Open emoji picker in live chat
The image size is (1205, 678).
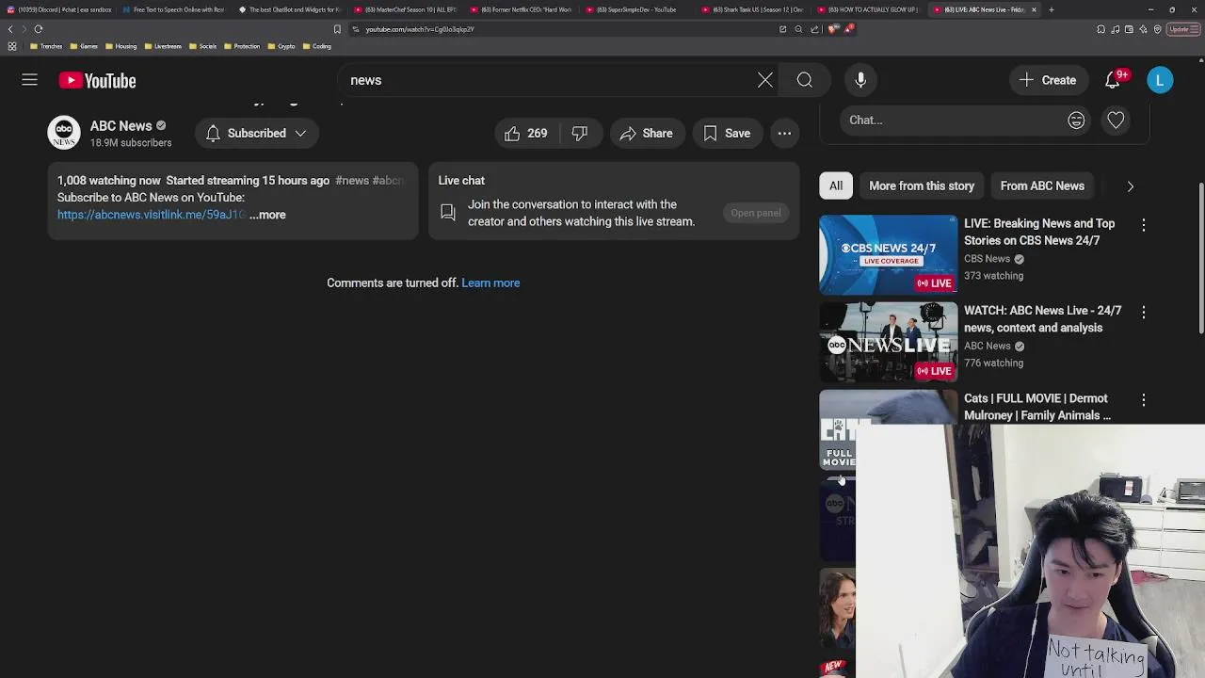(x=1076, y=121)
